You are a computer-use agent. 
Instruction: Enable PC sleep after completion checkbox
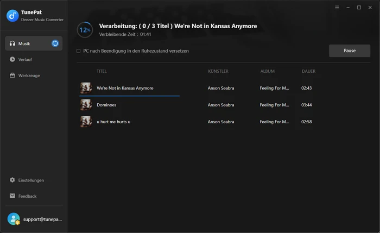(79, 51)
